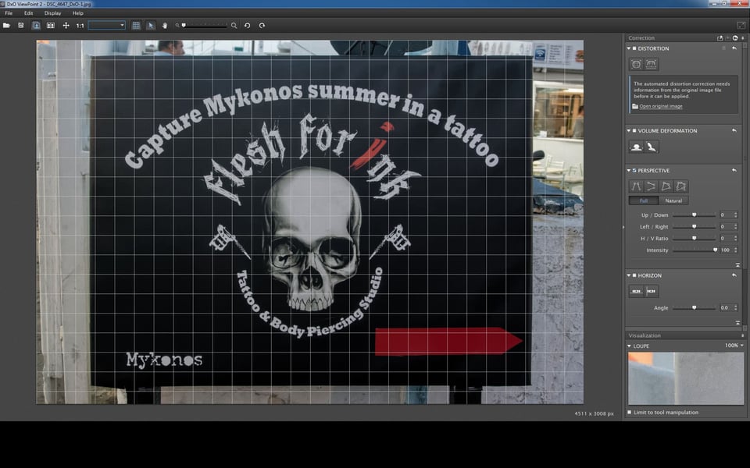Open the zoom level dropdown
Screen dimensions: 750x468
(x=107, y=25)
